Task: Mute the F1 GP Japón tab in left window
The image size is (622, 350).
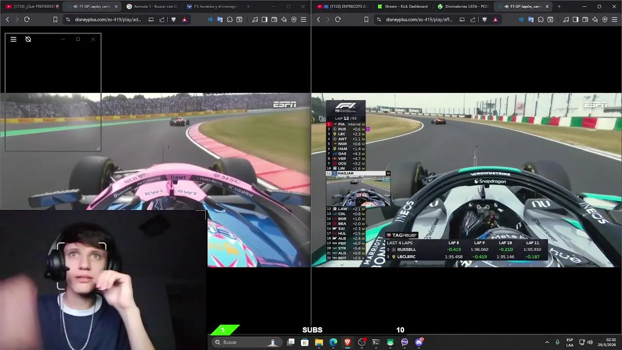Action: tap(75, 6)
